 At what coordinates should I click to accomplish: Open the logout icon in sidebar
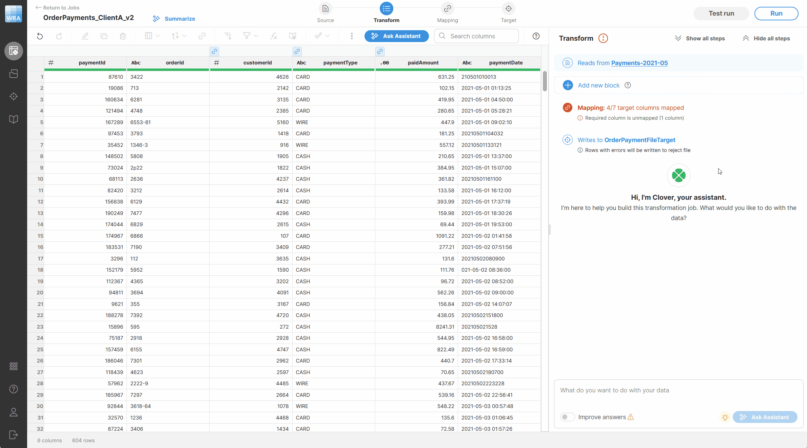[x=14, y=435]
